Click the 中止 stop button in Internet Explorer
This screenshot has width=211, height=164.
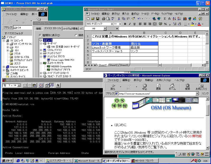(x=145, y=87)
